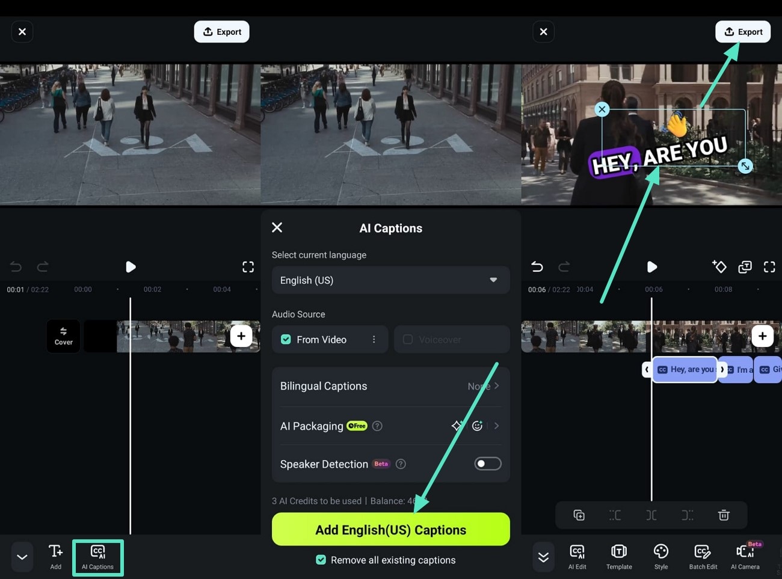Click the copy-layers icon beside the keyframe icon
Viewport: 782px width, 579px height.
pyautogui.click(x=745, y=267)
